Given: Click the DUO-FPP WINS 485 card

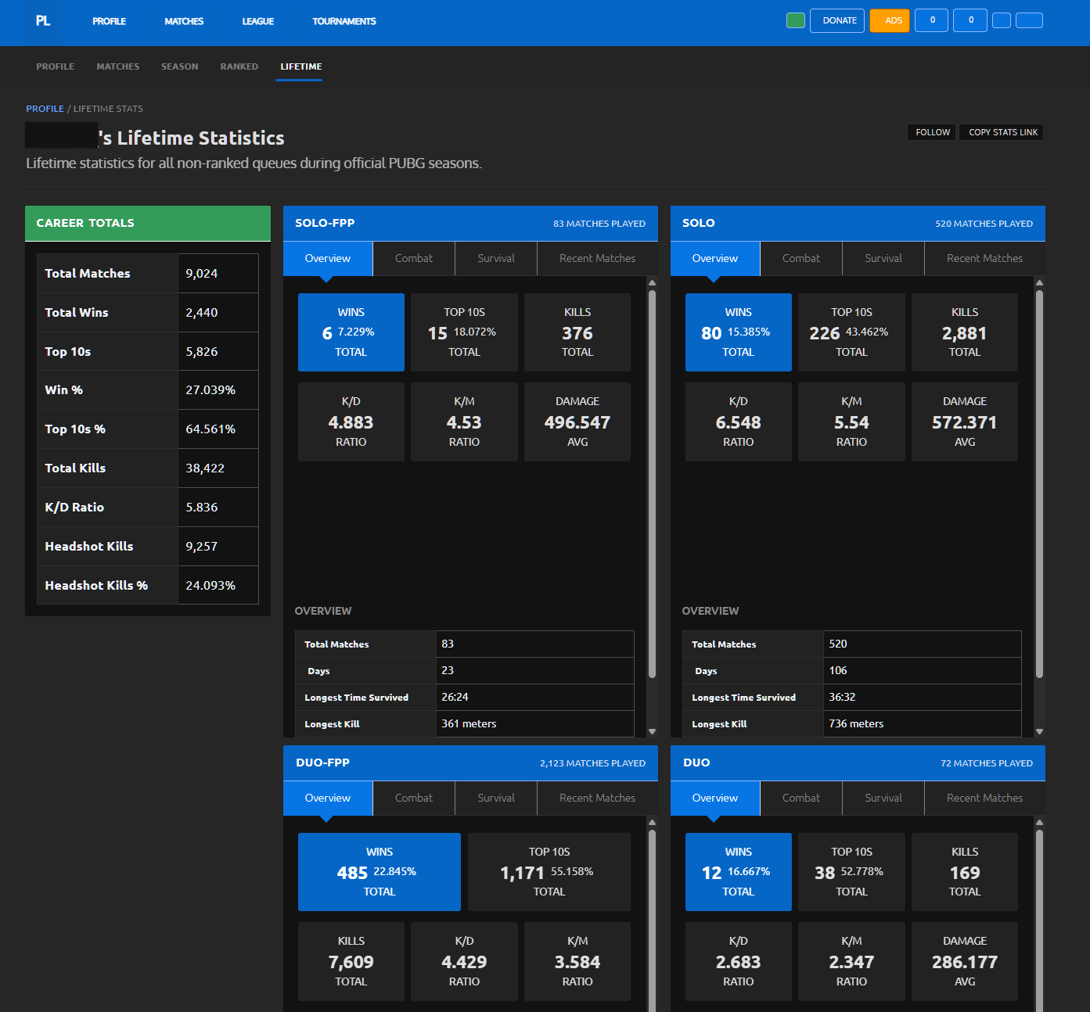Looking at the screenshot, I should tap(380, 872).
